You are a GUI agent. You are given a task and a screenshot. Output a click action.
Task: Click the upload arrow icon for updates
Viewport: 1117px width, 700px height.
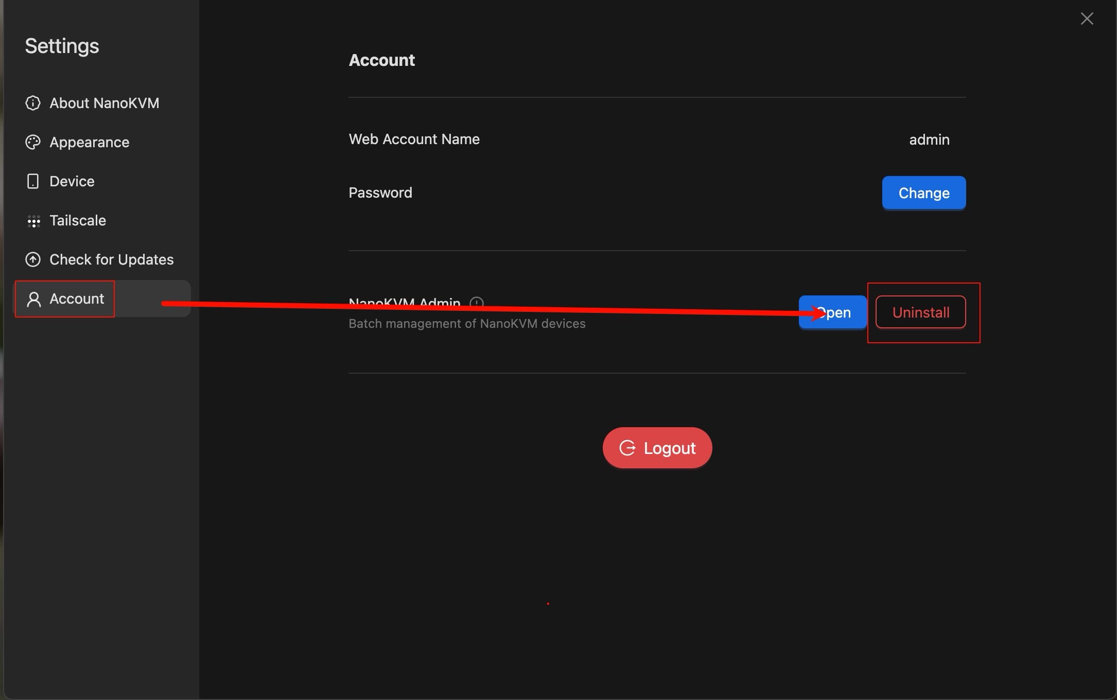pos(33,259)
